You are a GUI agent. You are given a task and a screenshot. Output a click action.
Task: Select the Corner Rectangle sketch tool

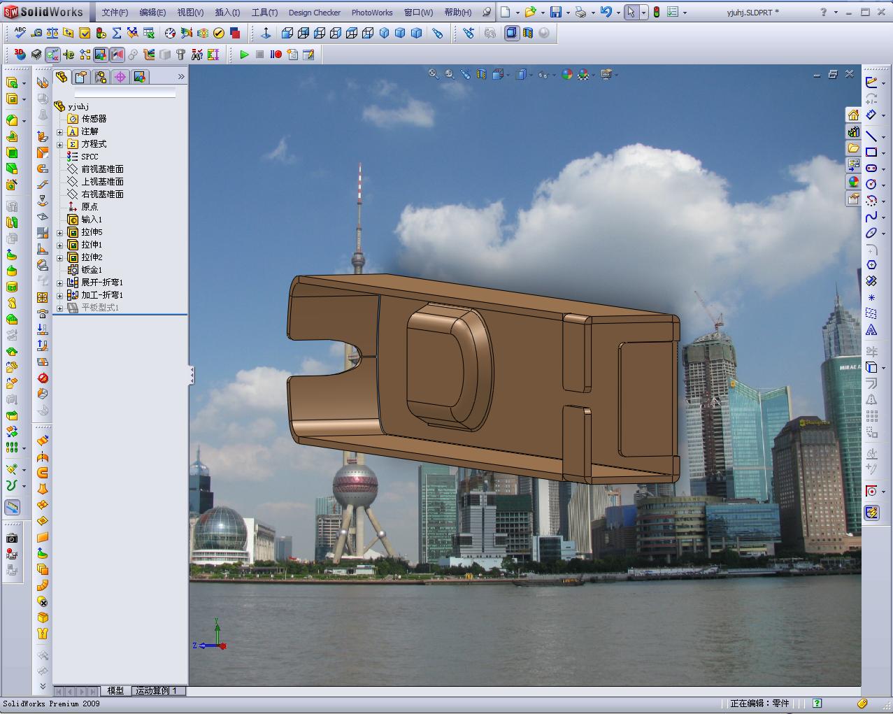coord(871,152)
